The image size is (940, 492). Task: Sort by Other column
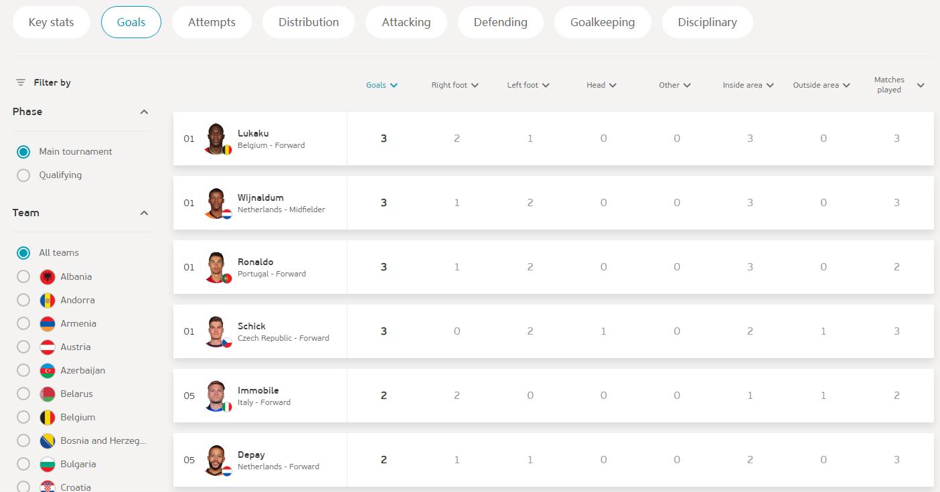click(x=675, y=85)
